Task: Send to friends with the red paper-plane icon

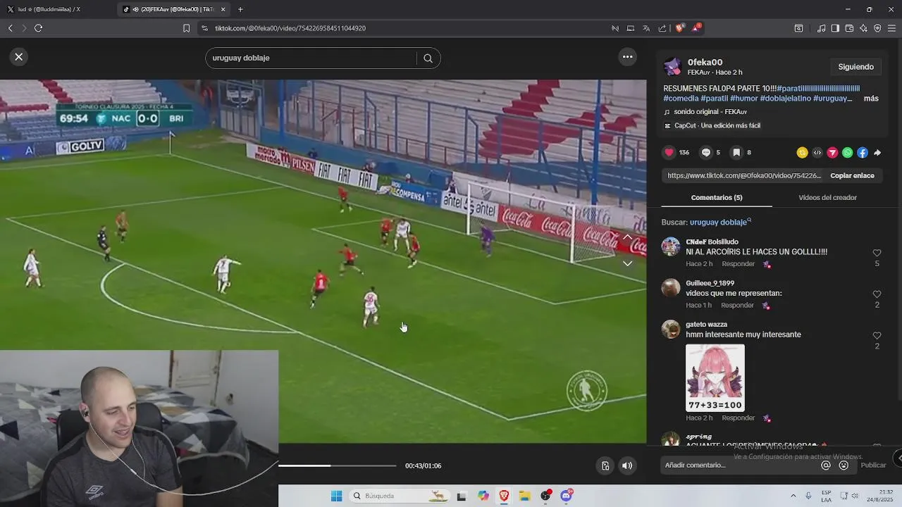Action: tap(832, 153)
